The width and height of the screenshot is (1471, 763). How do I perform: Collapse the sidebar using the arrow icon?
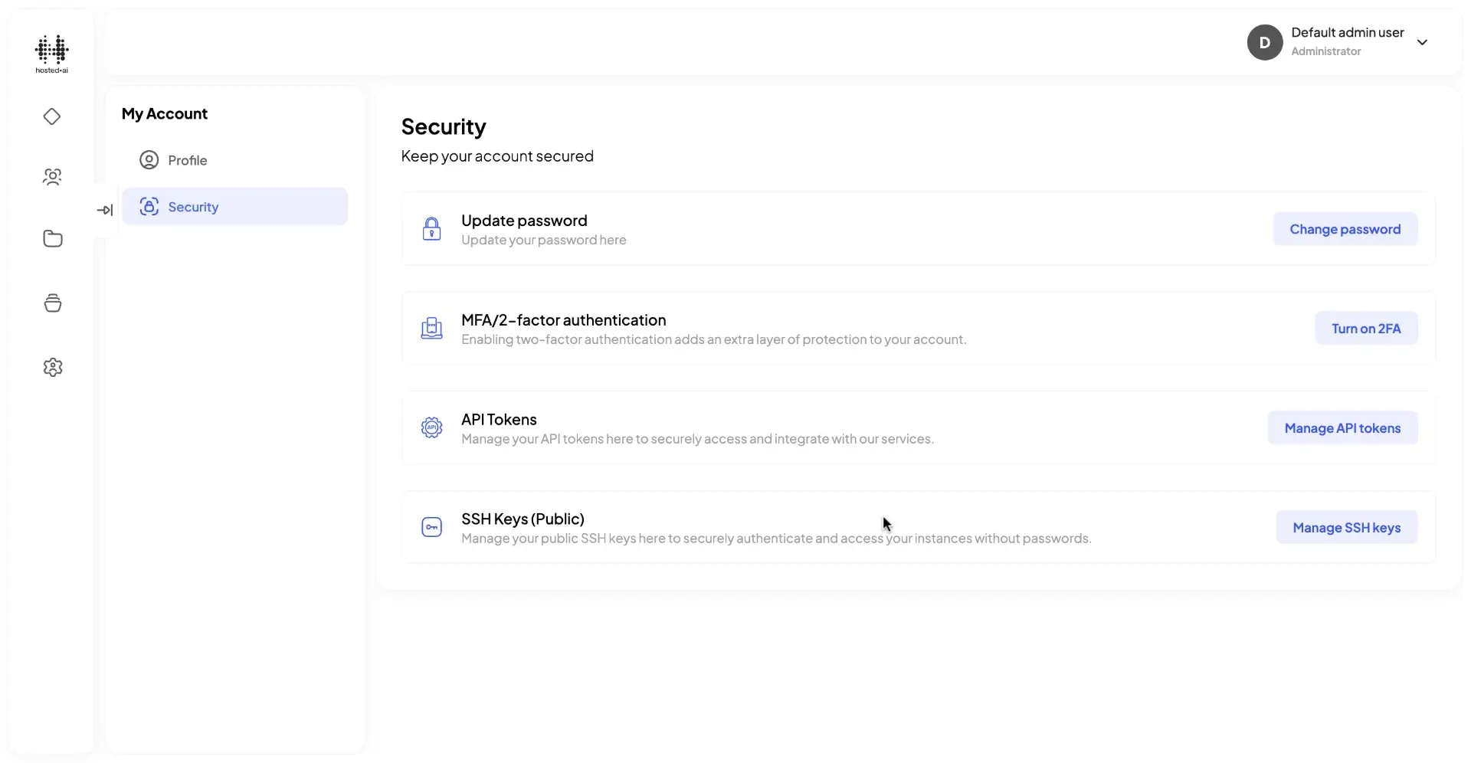click(x=106, y=209)
